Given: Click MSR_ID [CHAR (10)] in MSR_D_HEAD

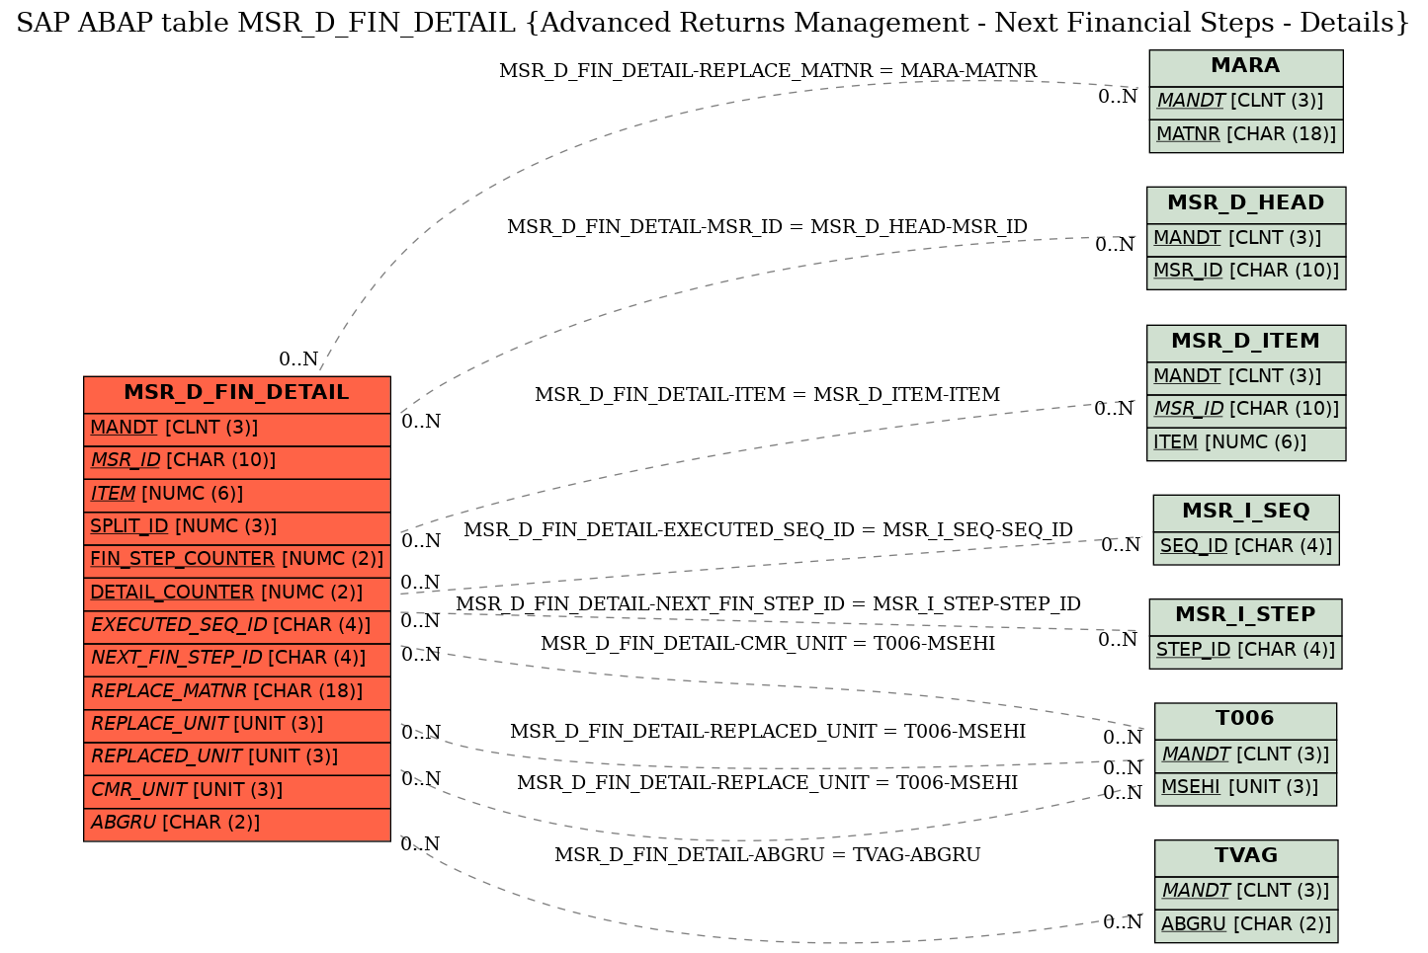Looking at the screenshot, I should coord(1245,272).
